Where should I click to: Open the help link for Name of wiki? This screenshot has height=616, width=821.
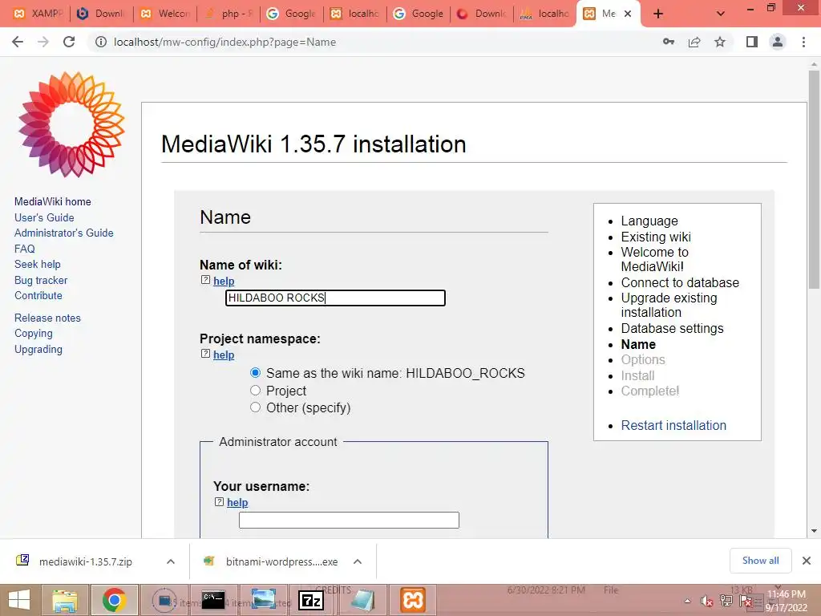(x=224, y=281)
